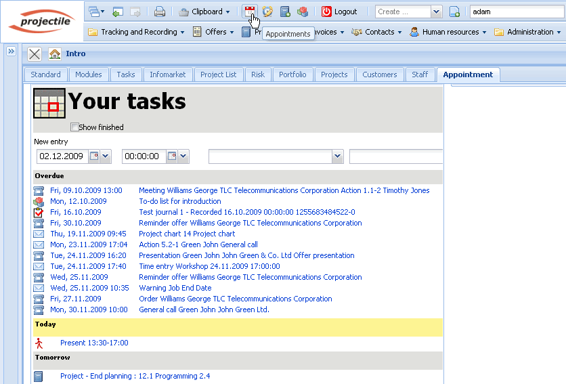Click the Appointments calendar toolbar icon

[250, 12]
